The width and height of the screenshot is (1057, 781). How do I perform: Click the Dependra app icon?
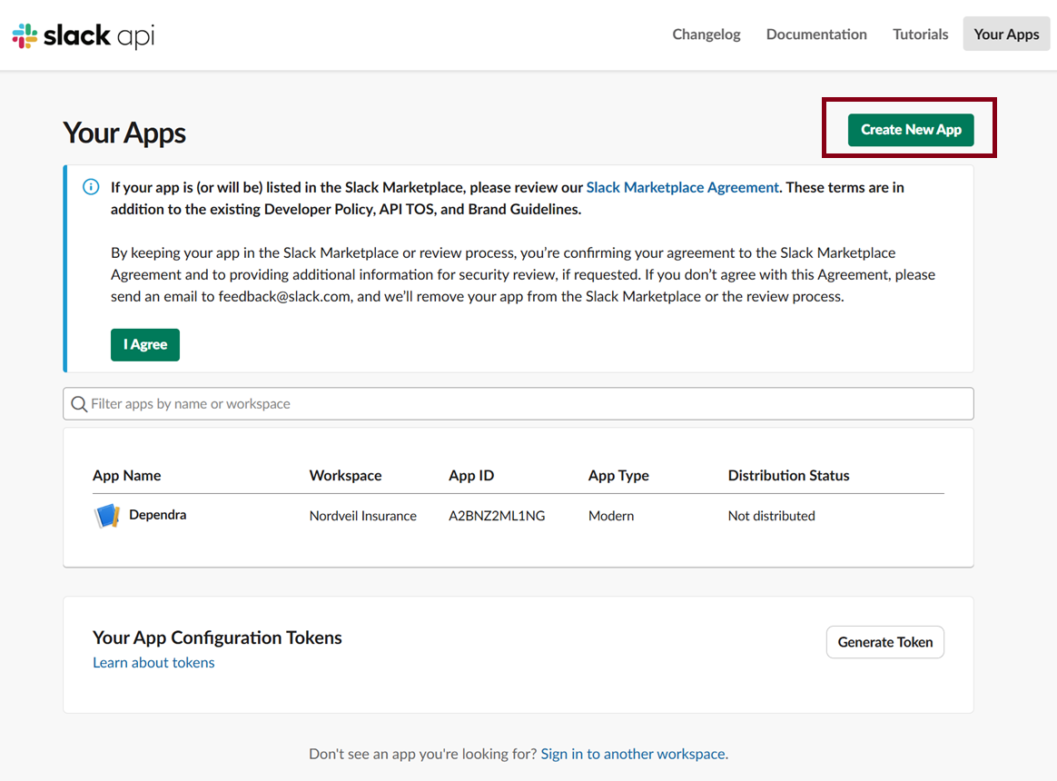click(x=106, y=516)
